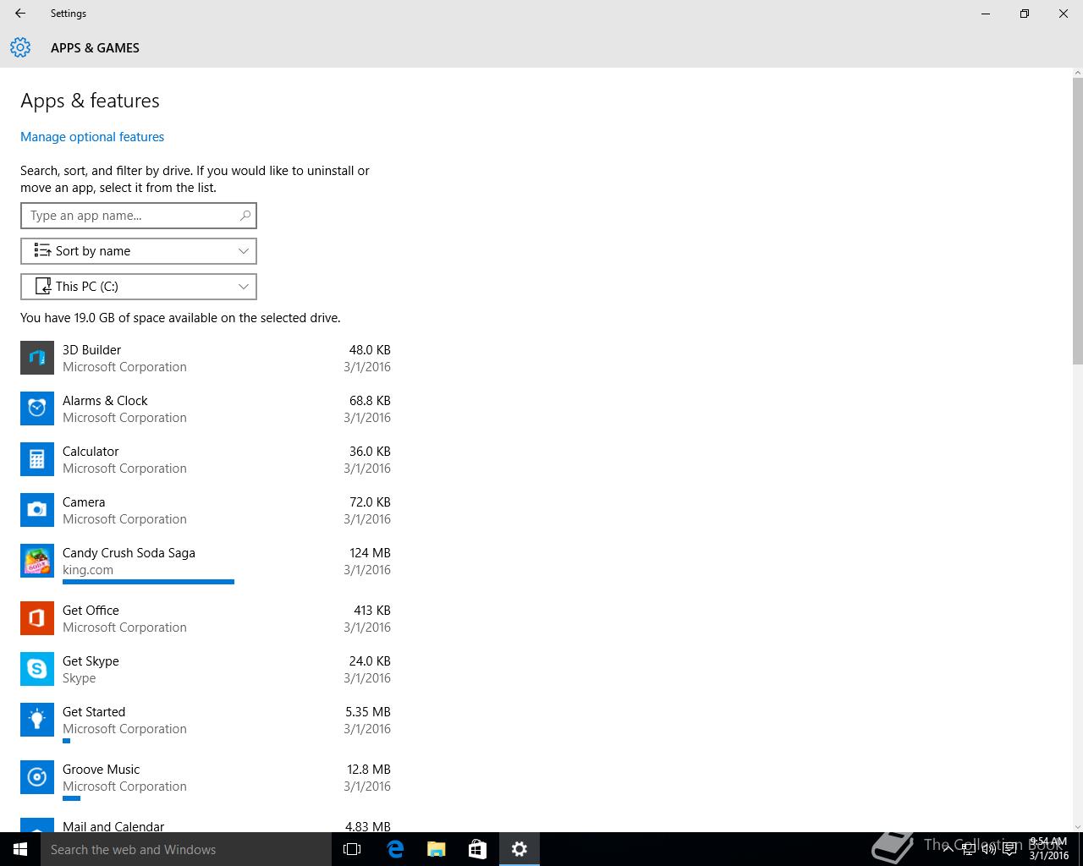Click the APPS & GAMES header

(95, 48)
